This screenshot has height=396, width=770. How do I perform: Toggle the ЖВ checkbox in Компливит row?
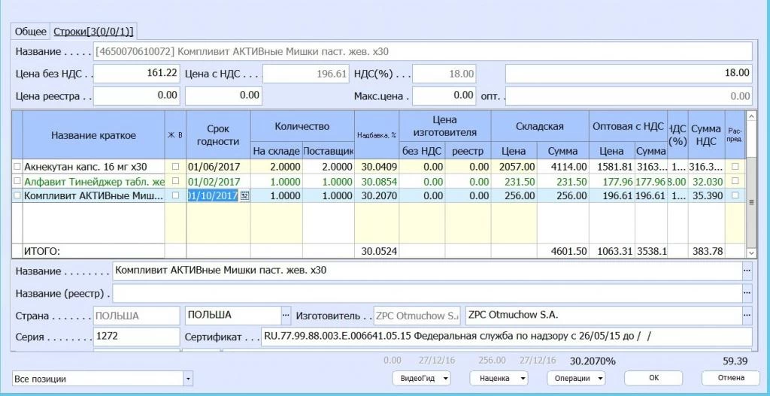pyautogui.click(x=175, y=195)
